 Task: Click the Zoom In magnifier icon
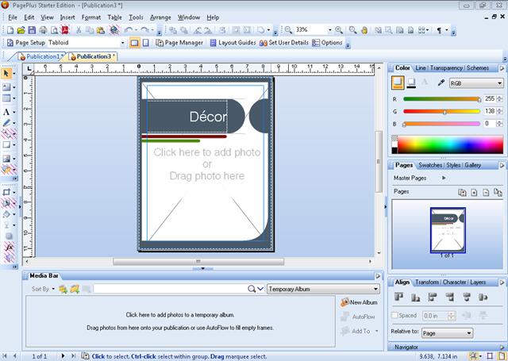(x=339, y=30)
